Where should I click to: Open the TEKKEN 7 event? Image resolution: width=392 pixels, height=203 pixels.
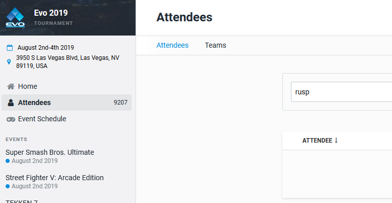click(21, 201)
